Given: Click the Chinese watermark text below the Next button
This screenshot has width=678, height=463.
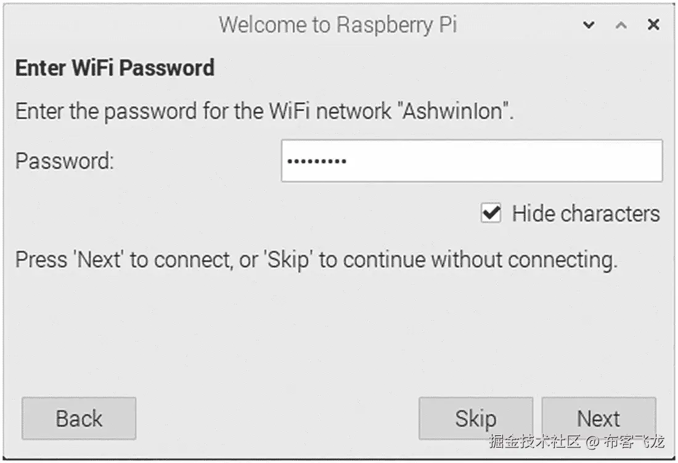Looking at the screenshot, I should 578,441.
